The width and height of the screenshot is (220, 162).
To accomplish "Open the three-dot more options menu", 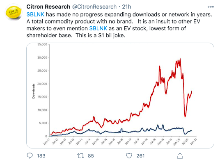I will (211, 7).
